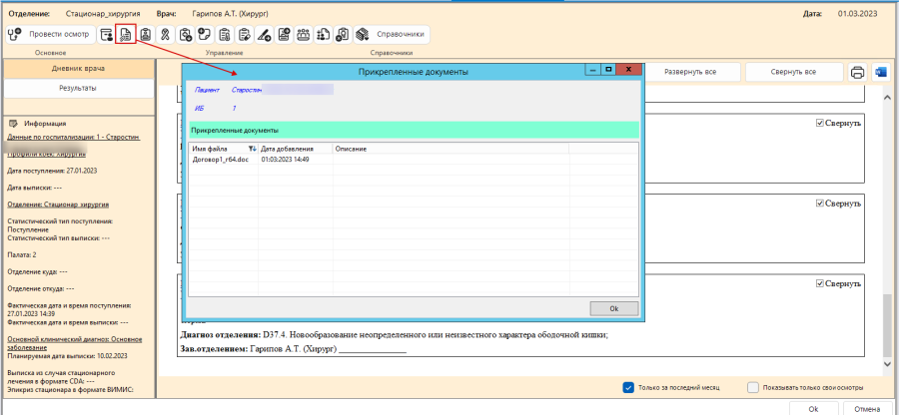This screenshot has width=899, height=415.
Task: Minimize the Прикрепленные документы dialog
Action: pos(592,69)
